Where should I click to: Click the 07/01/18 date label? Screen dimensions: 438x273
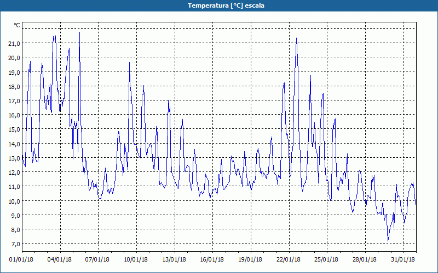97,260
